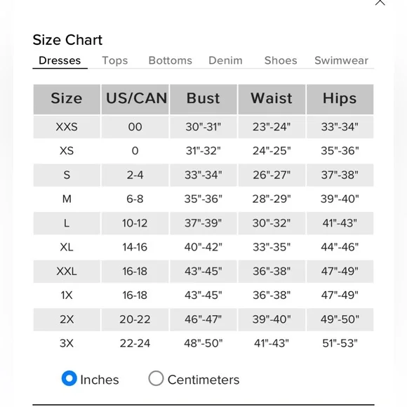Click the Hips column header

340,99
